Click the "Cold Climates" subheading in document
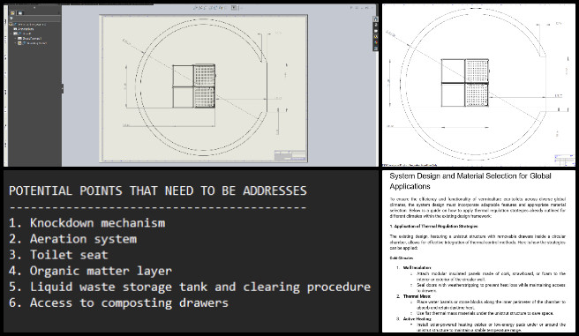 401,258
